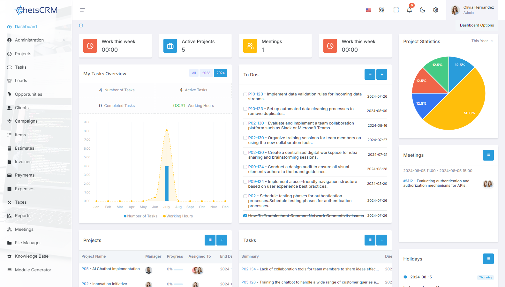Tick the P09-I24 design audit checkbox

(x=245, y=167)
